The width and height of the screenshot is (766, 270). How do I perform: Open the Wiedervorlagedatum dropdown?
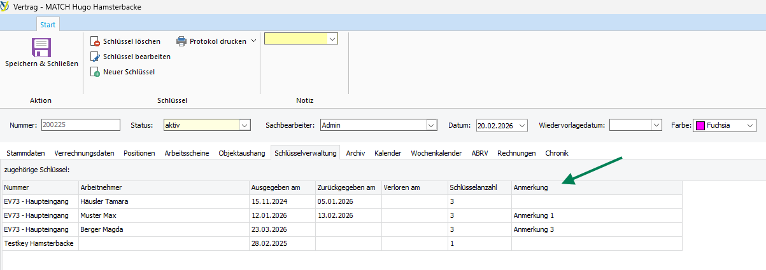[x=657, y=125]
